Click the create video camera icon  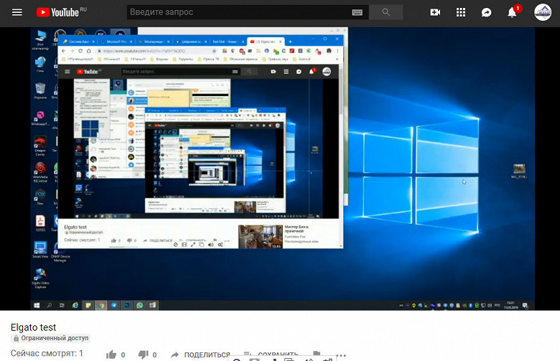point(435,12)
